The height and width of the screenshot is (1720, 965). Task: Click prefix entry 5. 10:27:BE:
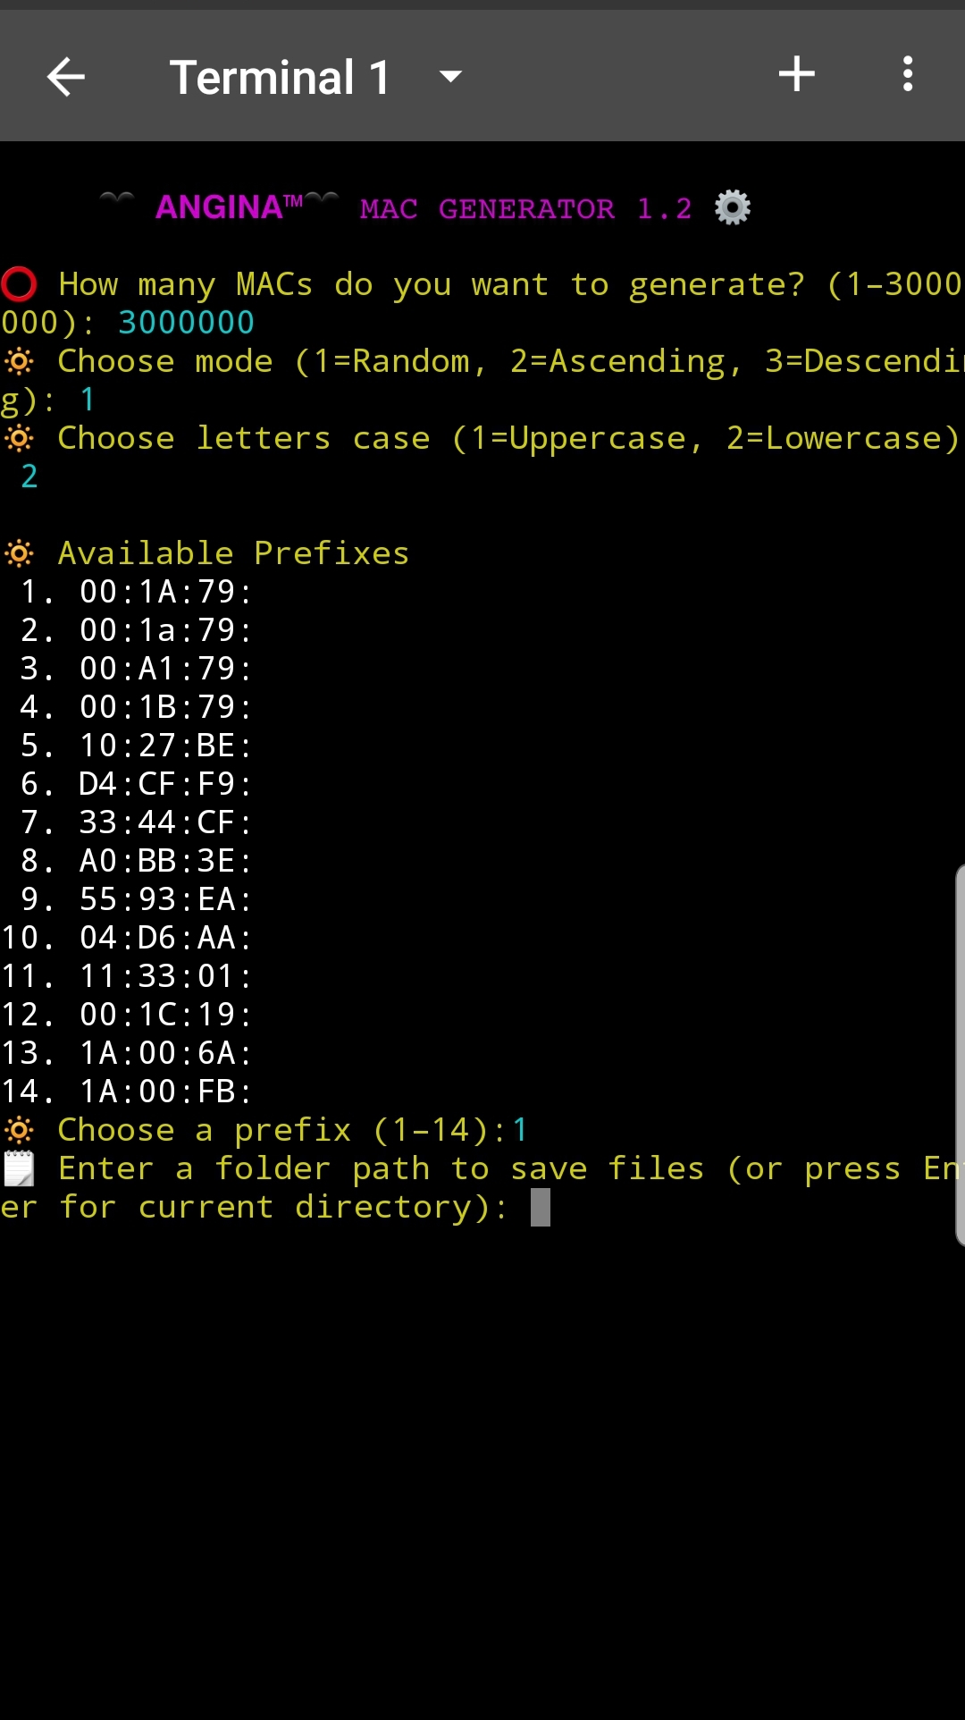(137, 746)
